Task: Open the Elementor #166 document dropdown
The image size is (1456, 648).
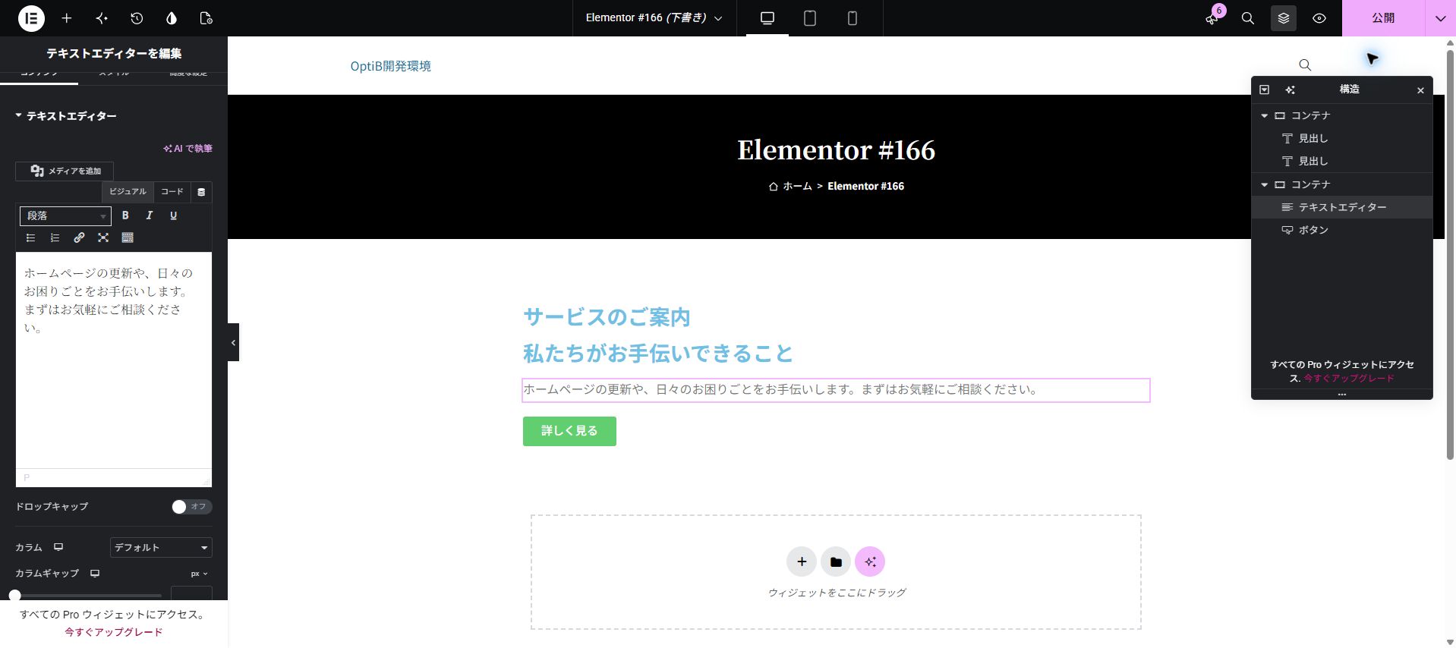Action: (x=654, y=17)
